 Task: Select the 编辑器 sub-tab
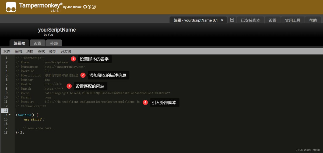point(19,43)
